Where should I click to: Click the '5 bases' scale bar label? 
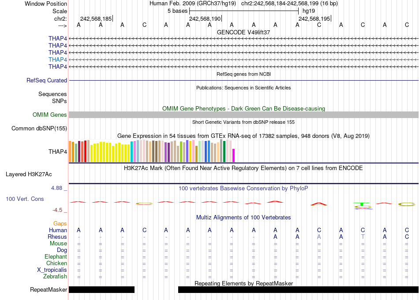(177, 11)
